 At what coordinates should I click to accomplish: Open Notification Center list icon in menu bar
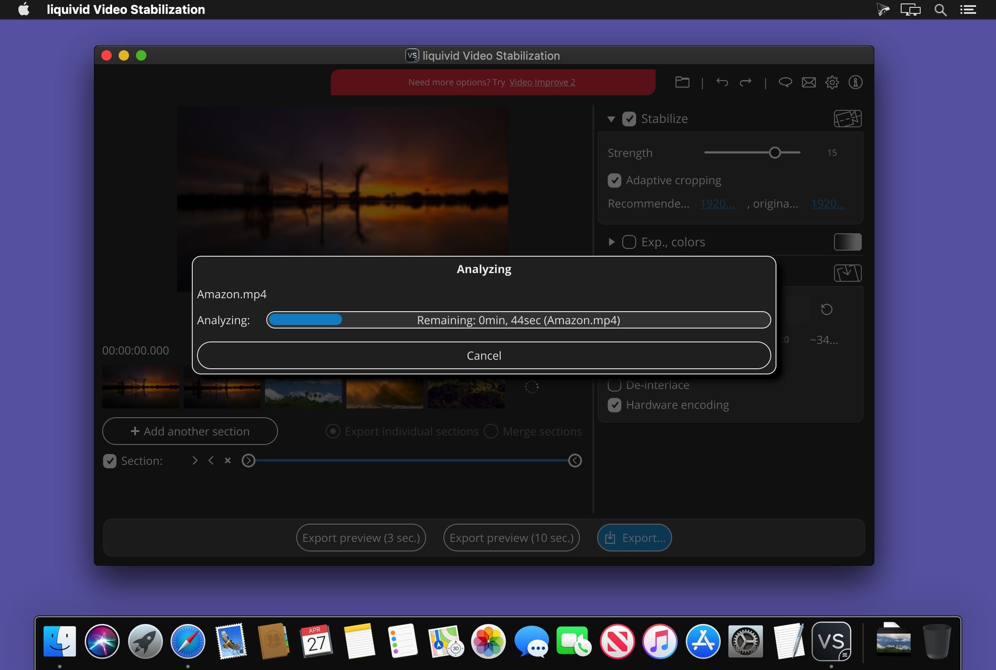(x=968, y=10)
